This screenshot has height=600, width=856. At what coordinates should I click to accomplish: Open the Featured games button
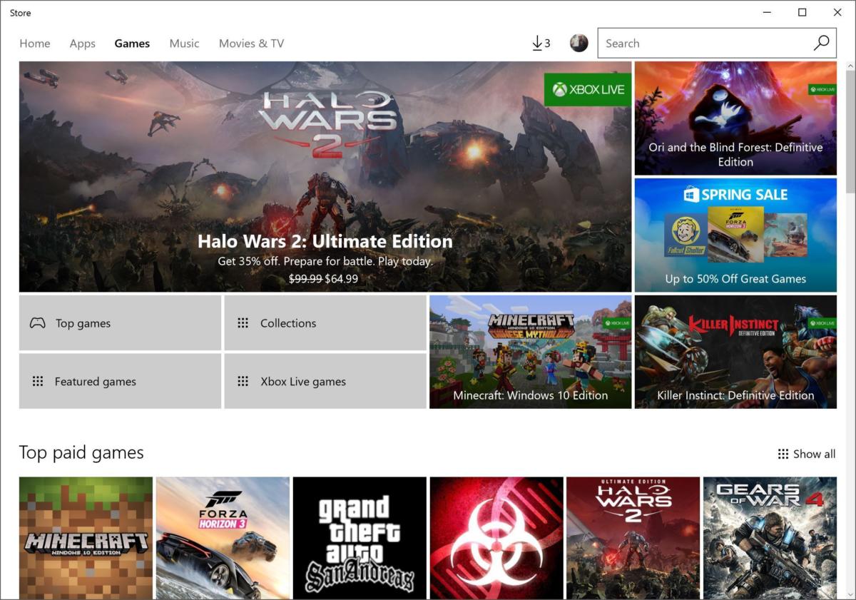tap(120, 381)
